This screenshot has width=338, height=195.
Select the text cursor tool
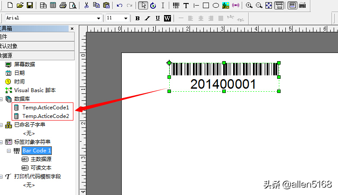[163, 5]
